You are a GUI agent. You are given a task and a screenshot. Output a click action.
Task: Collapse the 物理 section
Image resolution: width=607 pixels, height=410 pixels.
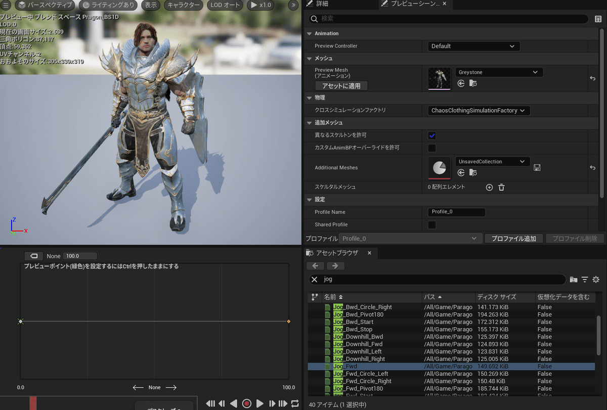coord(310,98)
